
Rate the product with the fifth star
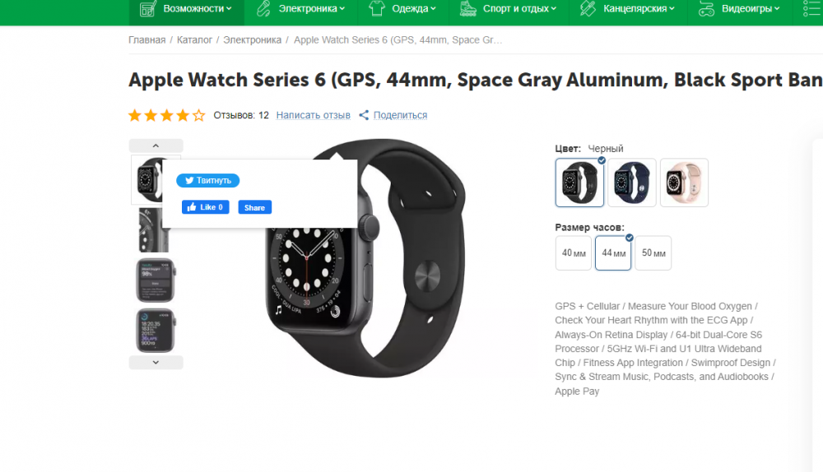198,115
